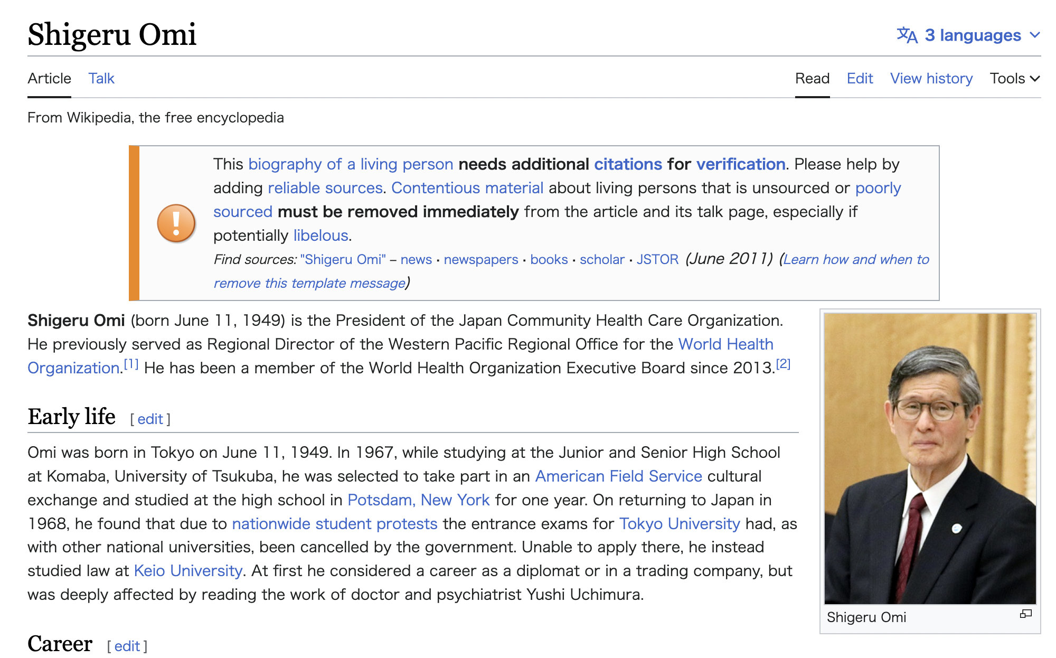This screenshot has width=1056, height=658.
Task: Select the Article tab
Action: tap(49, 79)
